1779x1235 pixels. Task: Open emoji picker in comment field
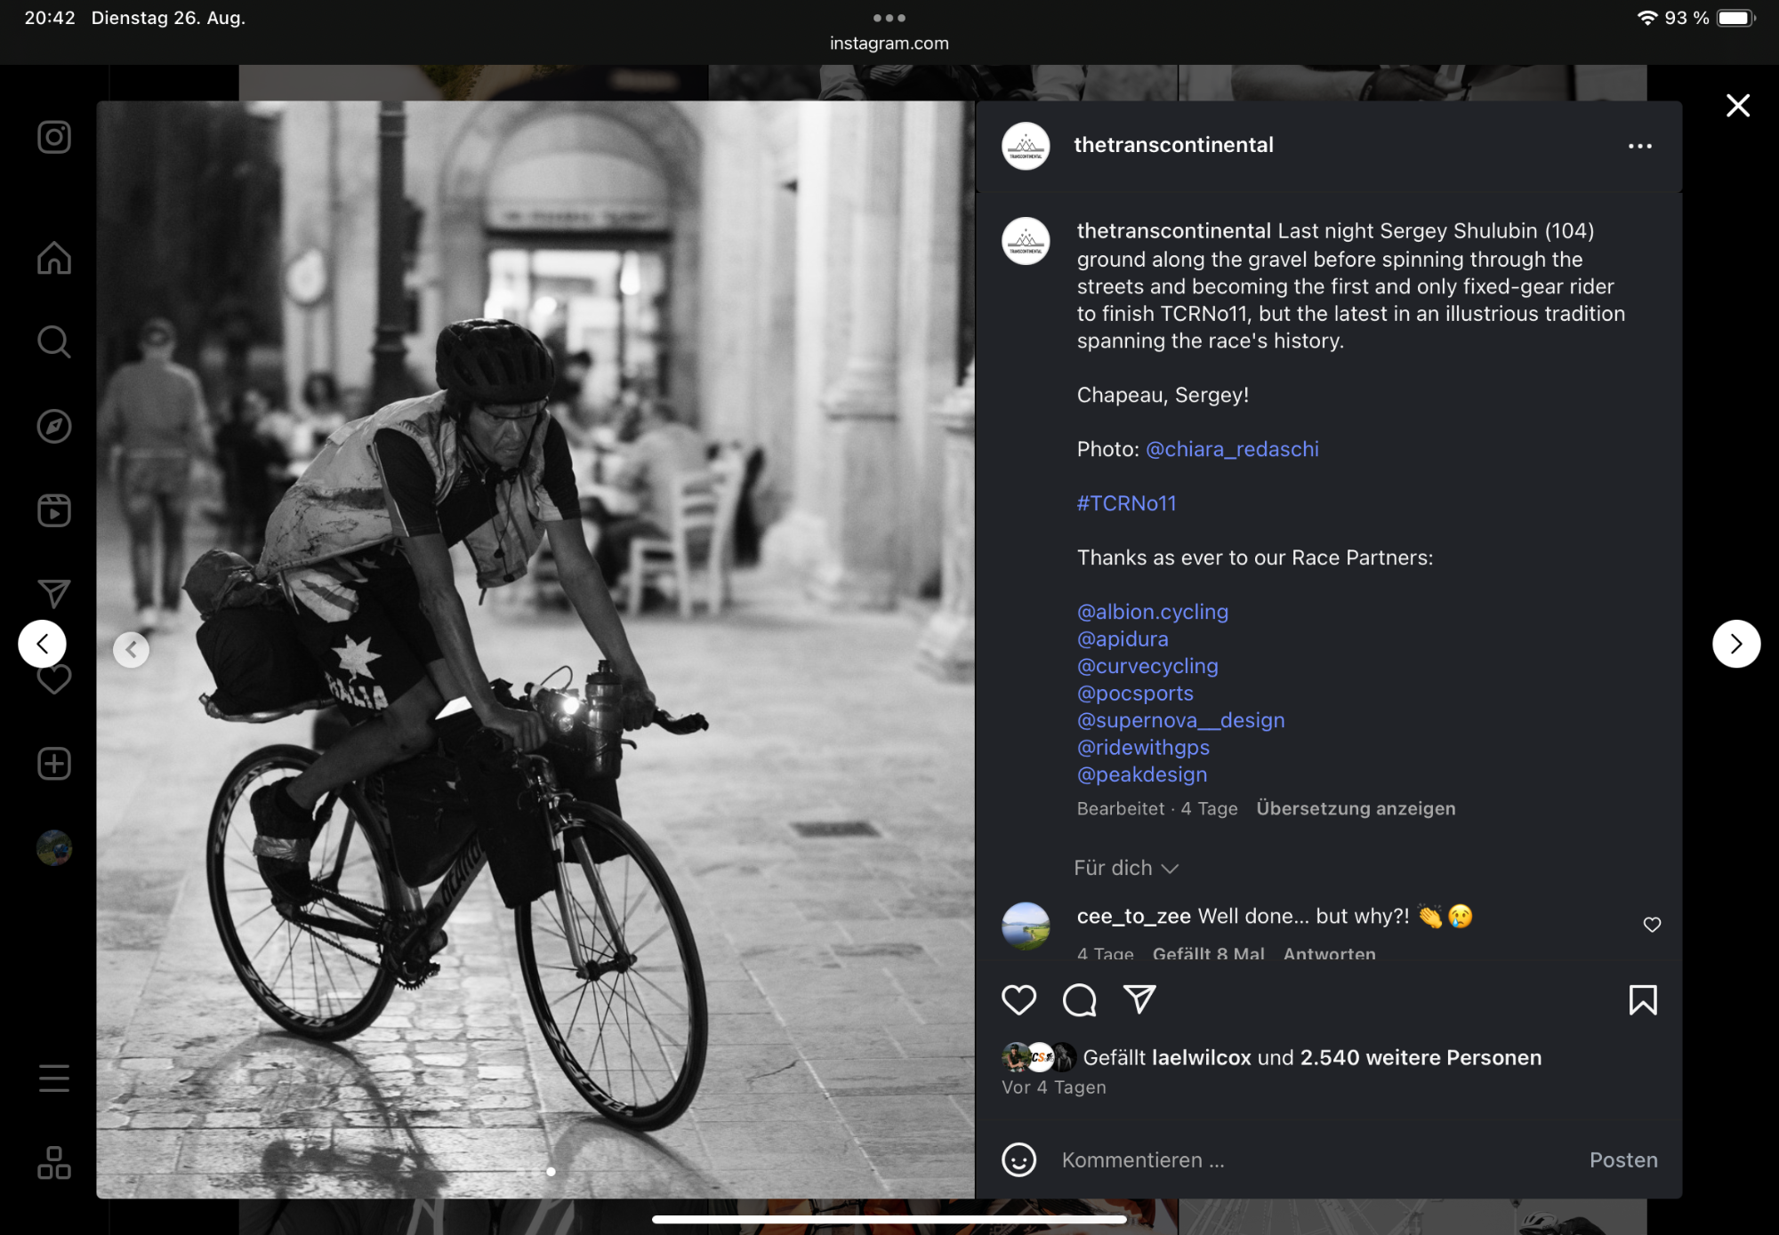[x=1018, y=1160]
